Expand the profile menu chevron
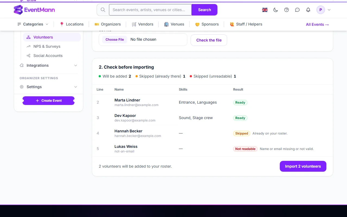Viewport: 347px width, 217px height. [x=329, y=10]
